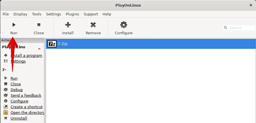
Task: Click the magnifier icon in search box
Action: click(226, 28)
